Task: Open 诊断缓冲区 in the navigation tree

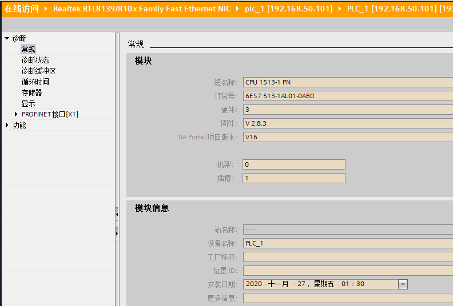Action: coord(38,71)
